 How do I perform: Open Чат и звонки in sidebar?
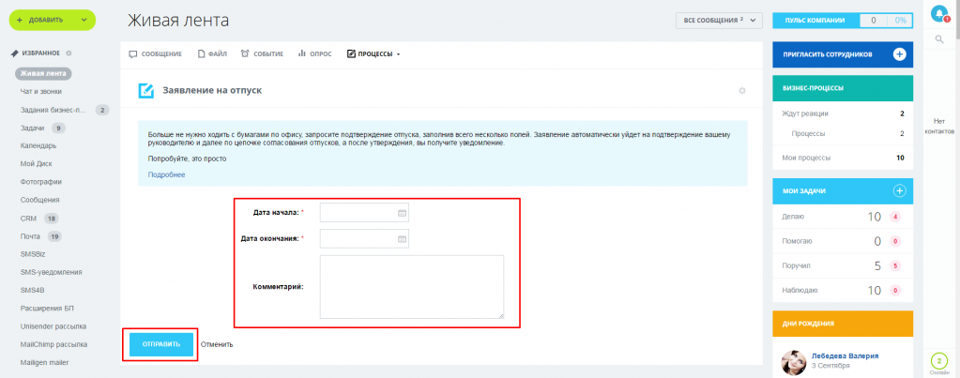(39, 92)
